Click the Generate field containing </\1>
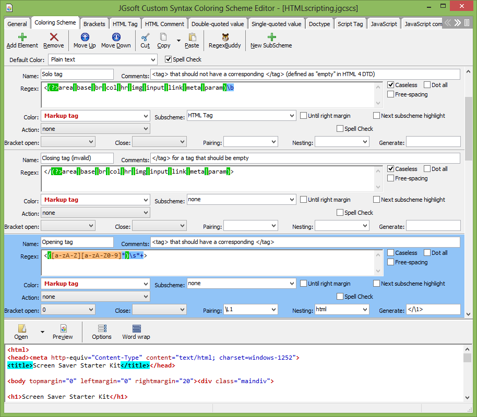The image size is (477, 417). click(433, 310)
